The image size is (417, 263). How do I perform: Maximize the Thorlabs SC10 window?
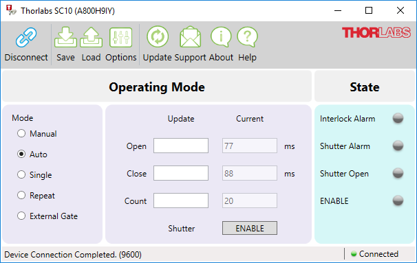[369, 10]
